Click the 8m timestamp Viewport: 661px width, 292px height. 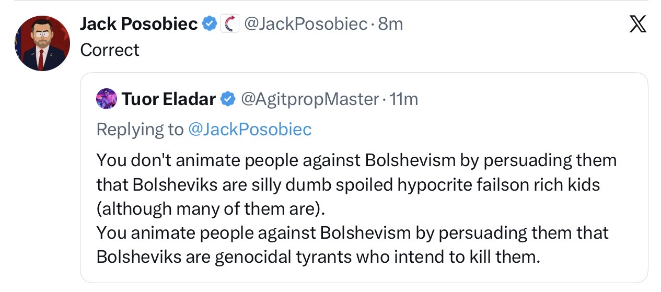390,24
